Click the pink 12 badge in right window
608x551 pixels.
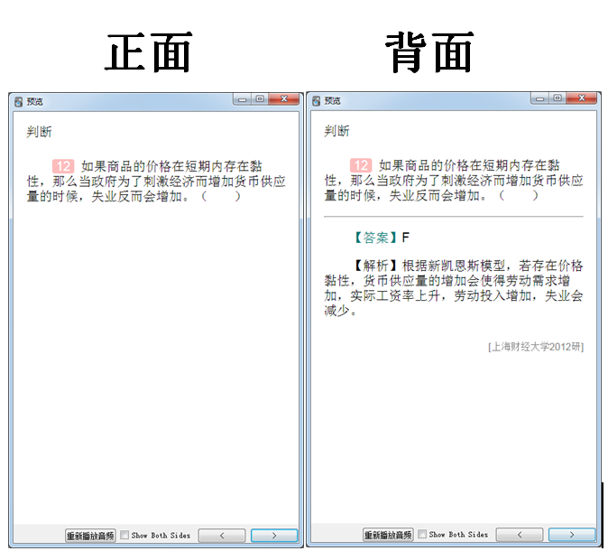[x=361, y=165]
